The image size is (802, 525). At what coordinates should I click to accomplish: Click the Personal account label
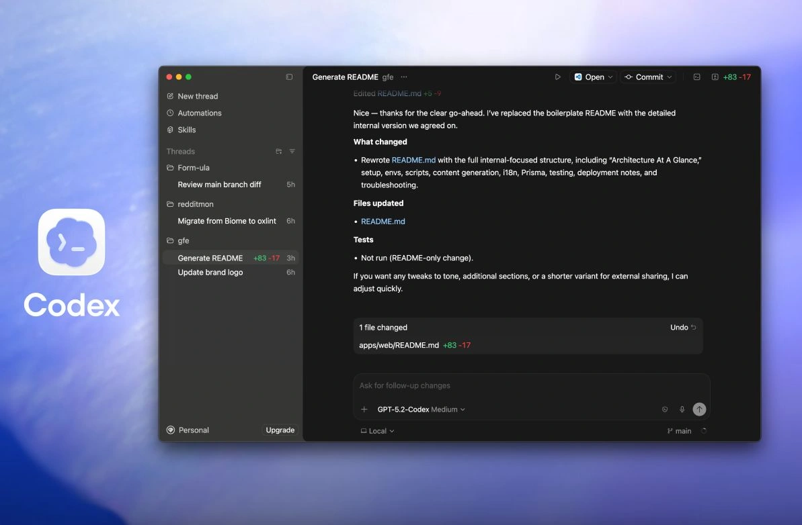[x=194, y=430]
